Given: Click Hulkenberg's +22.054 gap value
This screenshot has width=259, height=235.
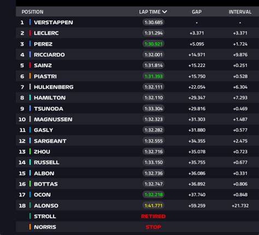Looking at the screenshot, I should (x=197, y=87).
